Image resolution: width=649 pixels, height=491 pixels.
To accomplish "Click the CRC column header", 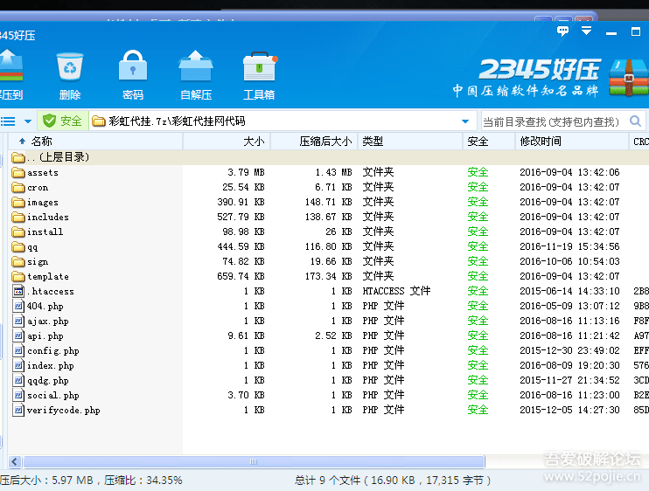I will [x=641, y=142].
